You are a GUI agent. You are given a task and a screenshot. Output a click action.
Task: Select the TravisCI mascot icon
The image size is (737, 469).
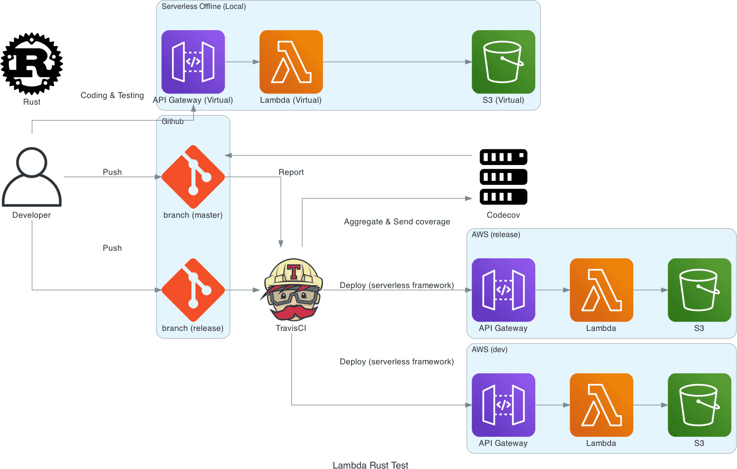pyautogui.click(x=291, y=290)
